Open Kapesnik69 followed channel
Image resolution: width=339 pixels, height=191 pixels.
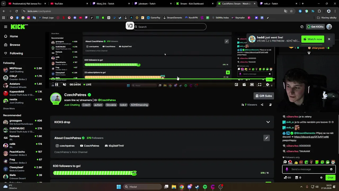(23, 93)
